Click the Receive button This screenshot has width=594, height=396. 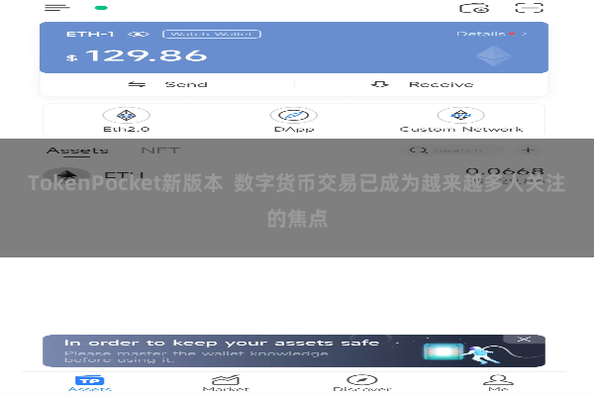coord(422,84)
